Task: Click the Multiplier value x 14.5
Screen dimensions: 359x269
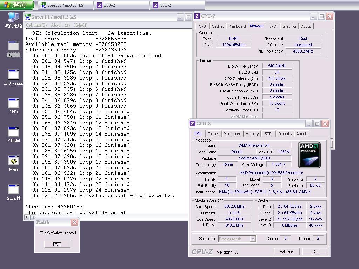Action: pos(234,213)
